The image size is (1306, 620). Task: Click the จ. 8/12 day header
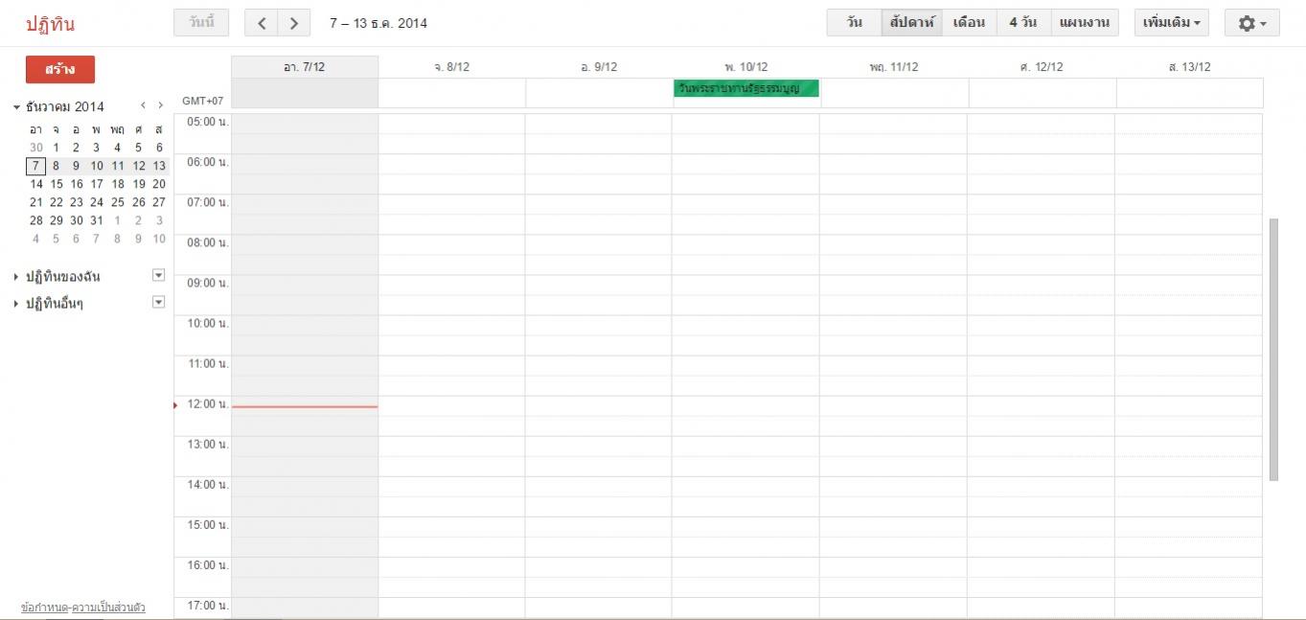[x=451, y=67]
